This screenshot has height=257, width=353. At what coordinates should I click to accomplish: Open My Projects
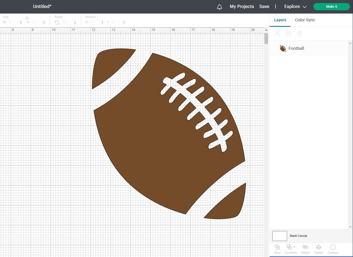[x=241, y=6]
